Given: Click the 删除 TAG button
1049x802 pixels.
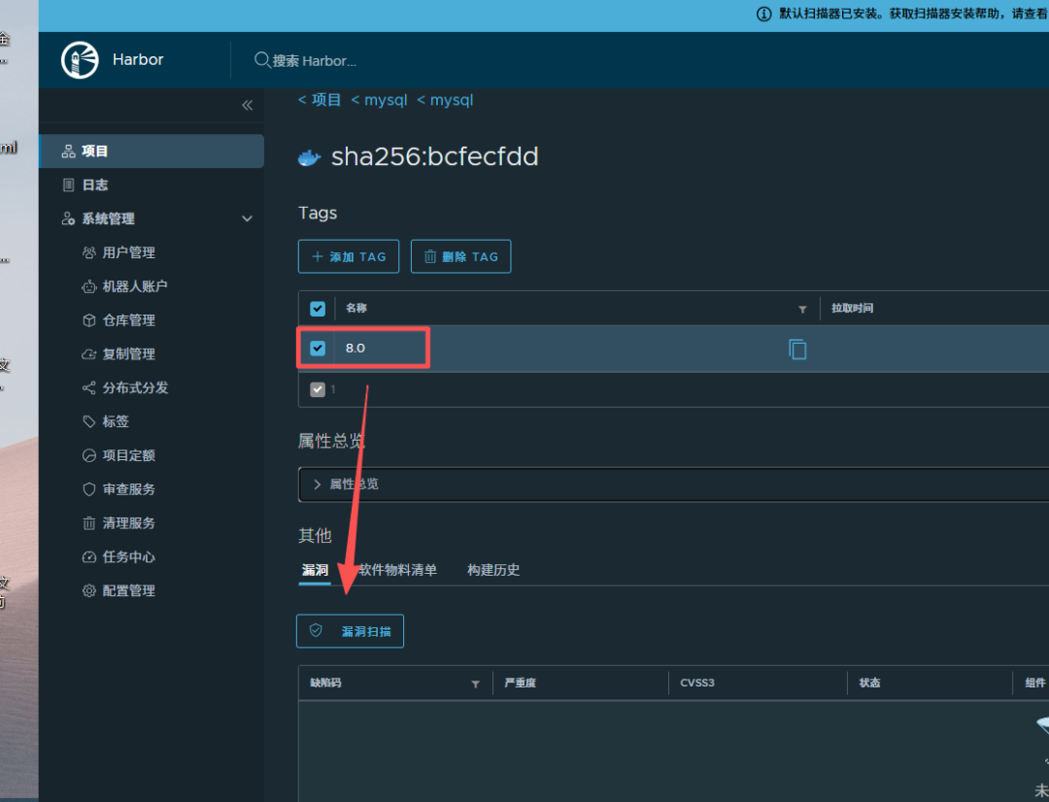Looking at the screenshot, I should [x=461, y=257].
